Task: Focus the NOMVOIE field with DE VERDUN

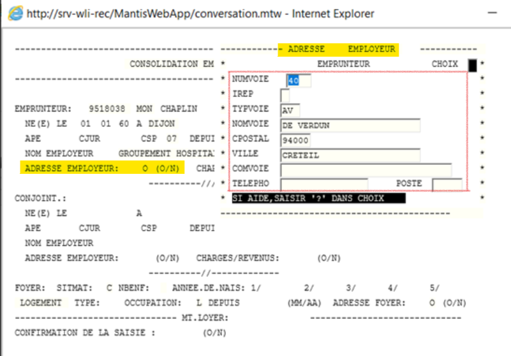Action: point(350,125)
